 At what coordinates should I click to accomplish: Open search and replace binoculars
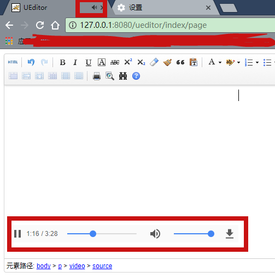[123, 76]
